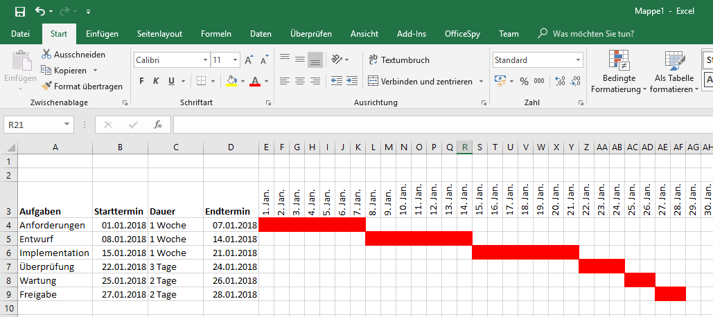
Task: Click the Bedingte Formatierung icon
Action: tap(619, 61)
